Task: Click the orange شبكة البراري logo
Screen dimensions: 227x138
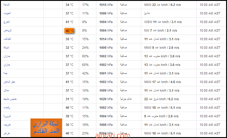Action: point(46,128)
